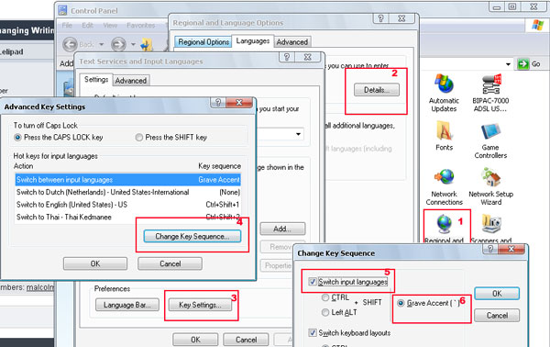The height and width of the screenshot is (347, 550).
Task: Open the Fonts folder icon
Action: (444, 131)
